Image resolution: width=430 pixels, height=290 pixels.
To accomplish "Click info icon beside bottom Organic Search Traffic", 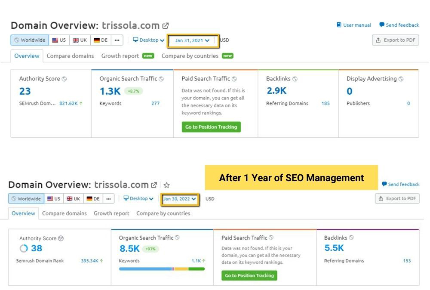I will click(177, 238).
